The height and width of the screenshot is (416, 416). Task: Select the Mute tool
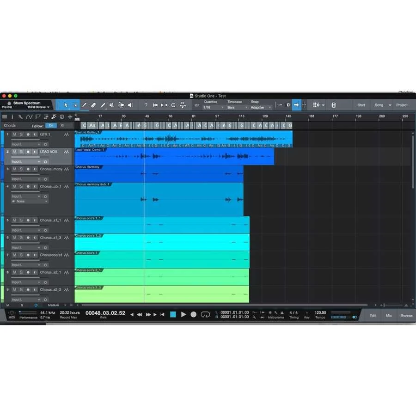pos(111,105)
